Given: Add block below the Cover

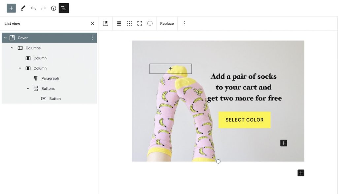Looking at the screenshot, I should click(x=301, y=173).
